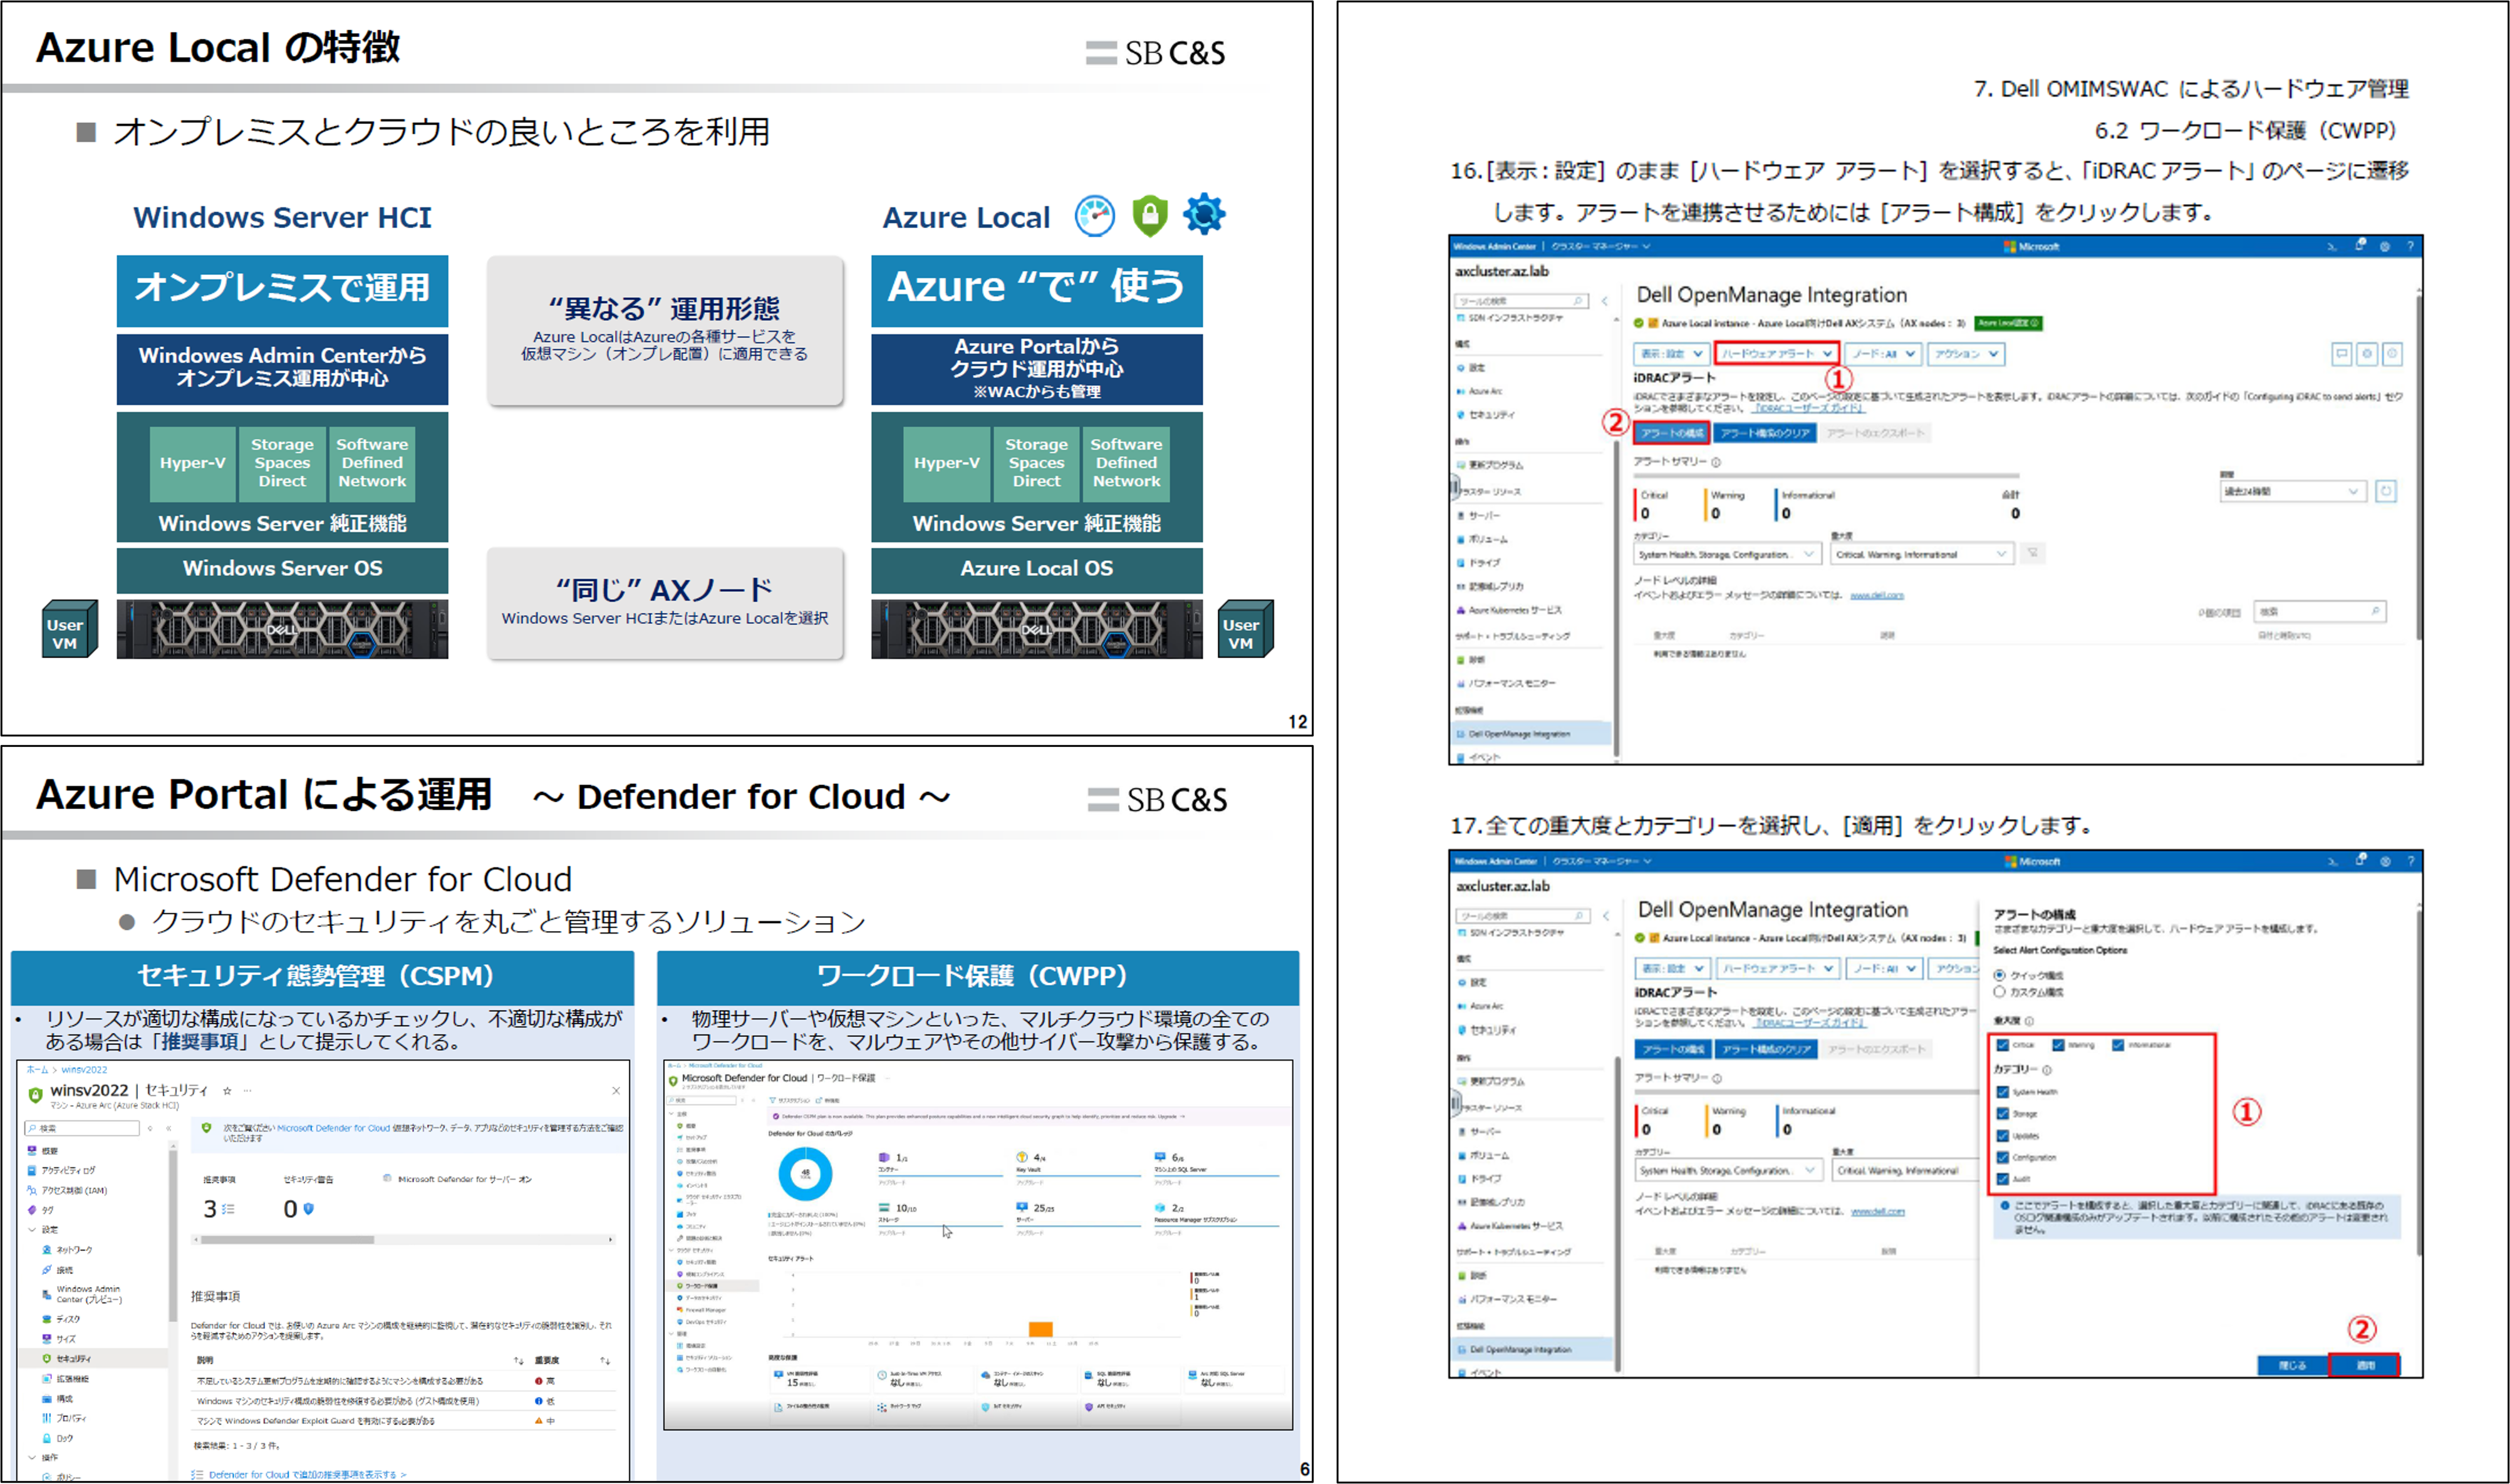Click アラート構成のクリア button in step 16 screenshot
The height and width of the screenshot is (1484, 2510).
(x=1765, y=433)
